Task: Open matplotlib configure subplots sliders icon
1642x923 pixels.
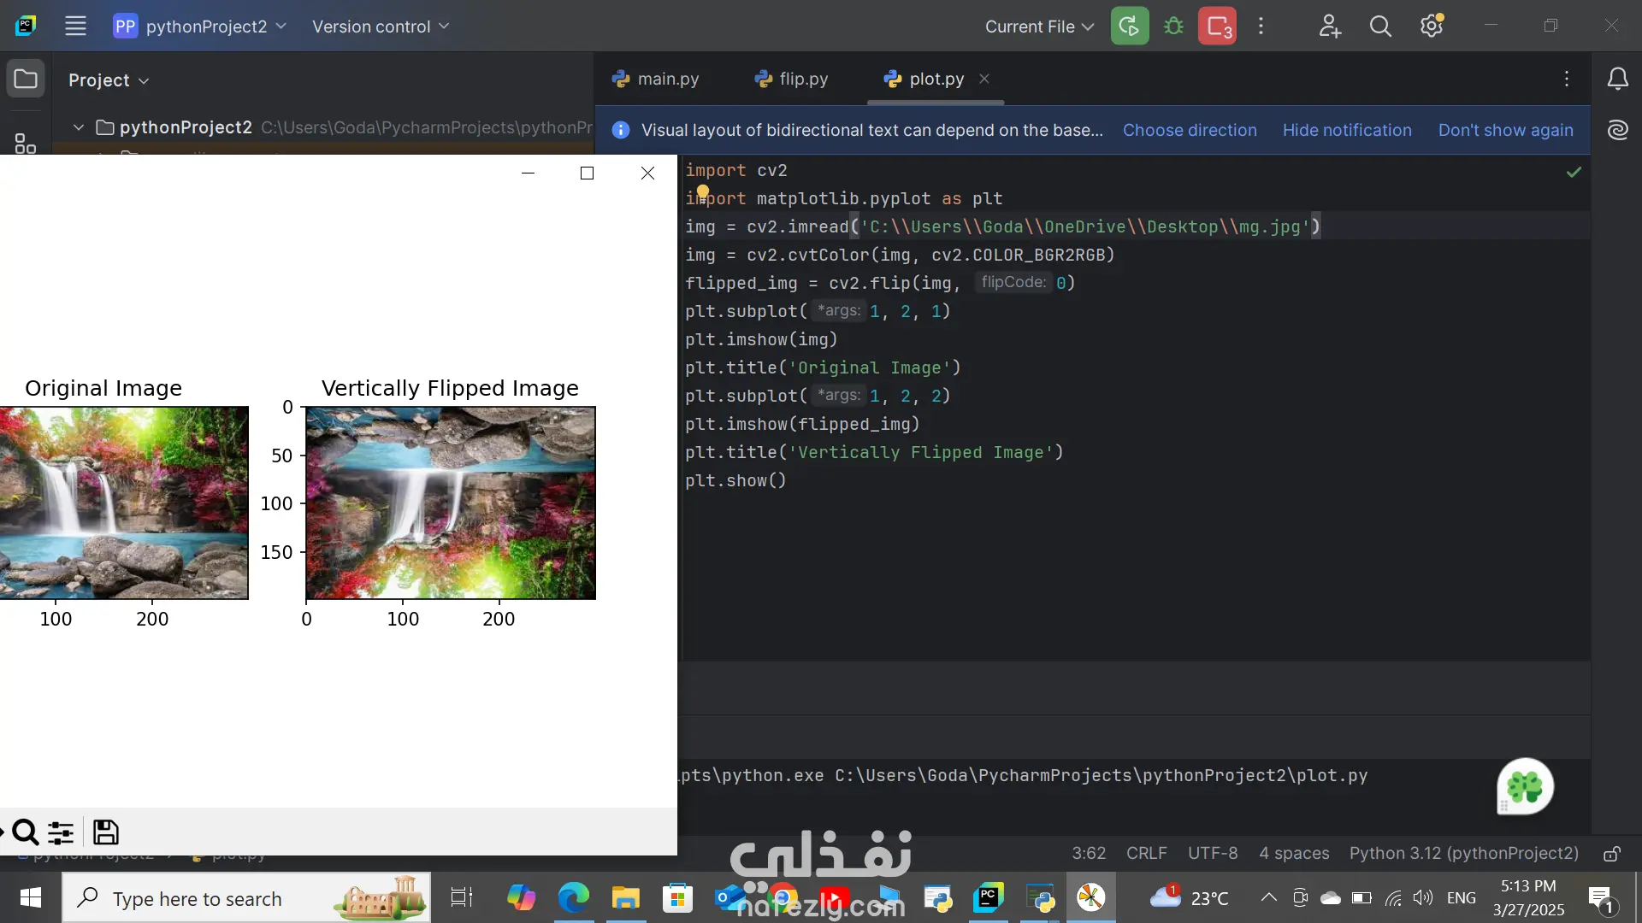Action: point(61,832)
